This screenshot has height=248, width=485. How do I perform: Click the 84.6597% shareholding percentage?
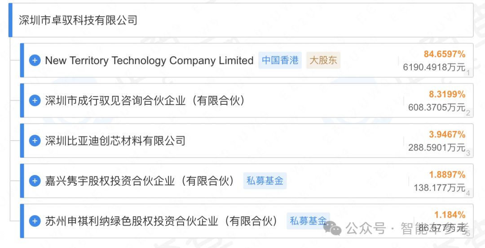point(445,54)
